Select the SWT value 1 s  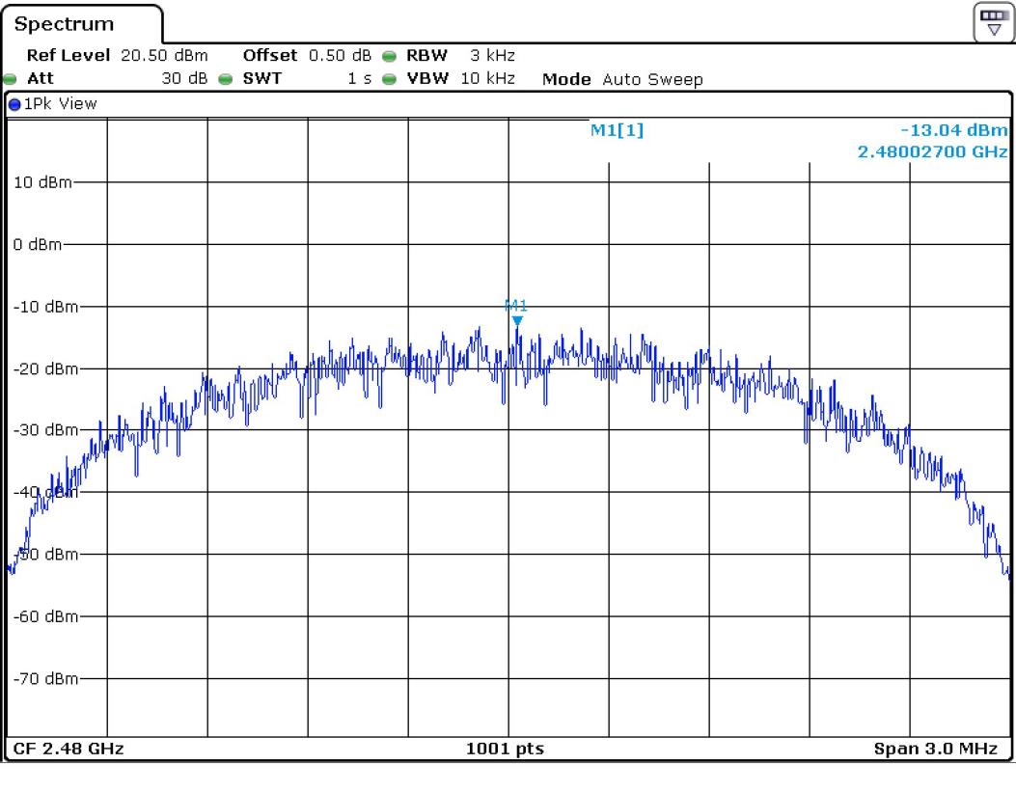point(359,78)
